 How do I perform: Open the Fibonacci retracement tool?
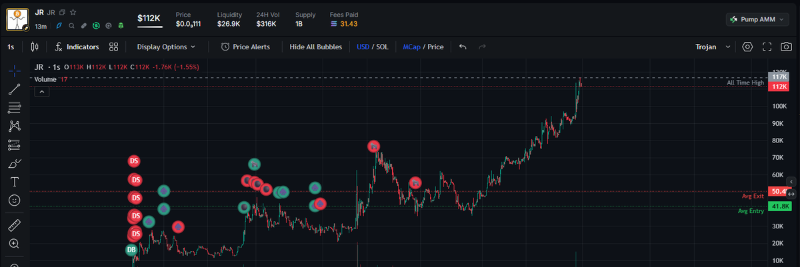point(14,107)
